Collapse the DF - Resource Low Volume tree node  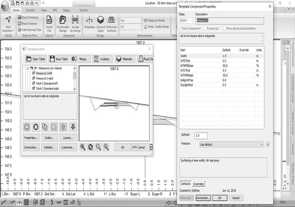27,68
